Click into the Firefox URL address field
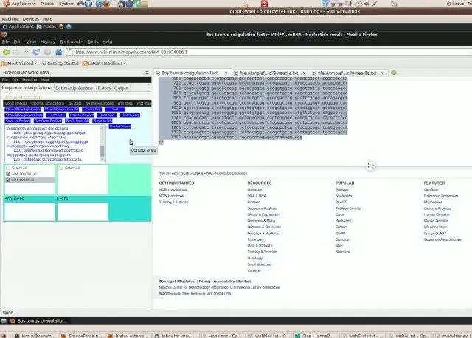 click(271, 52)
